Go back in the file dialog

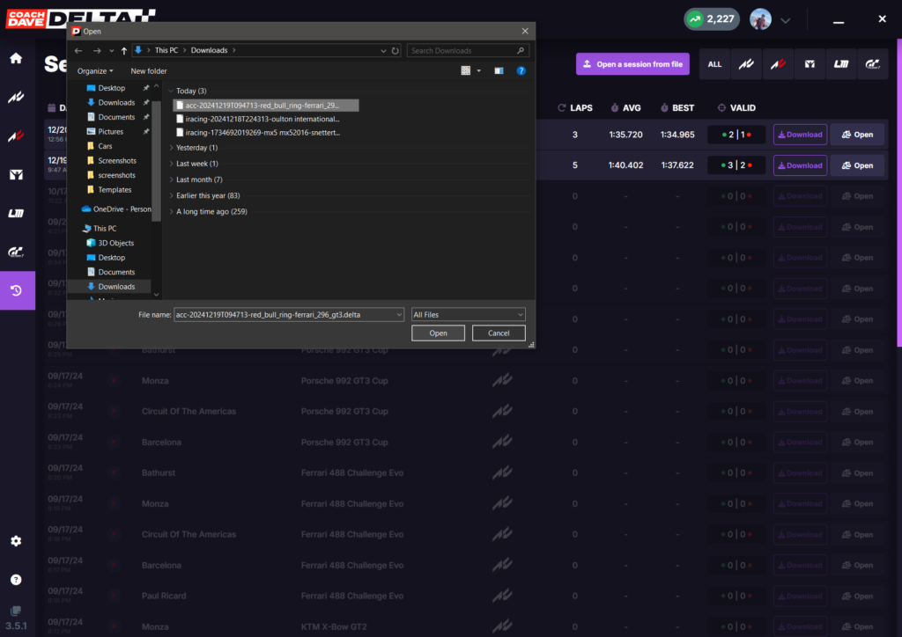pyautogui.click(x=78, y=50)
